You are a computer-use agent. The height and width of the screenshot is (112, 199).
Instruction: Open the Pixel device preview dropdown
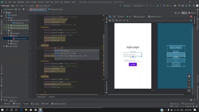point(121,16)
